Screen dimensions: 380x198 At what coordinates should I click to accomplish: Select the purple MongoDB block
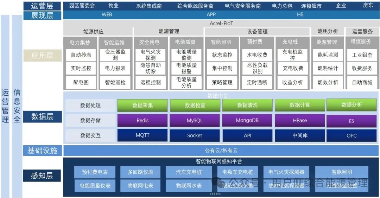[x=247, y=120]
